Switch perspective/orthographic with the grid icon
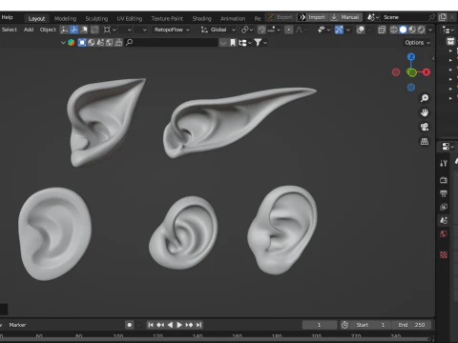 425,141
